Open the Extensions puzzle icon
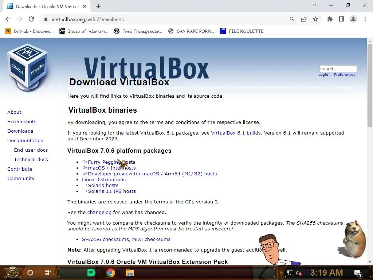Viewport: 373px width, 280px height. coord(330,19)
